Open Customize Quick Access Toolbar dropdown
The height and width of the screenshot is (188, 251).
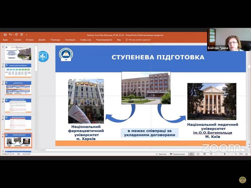26,35
